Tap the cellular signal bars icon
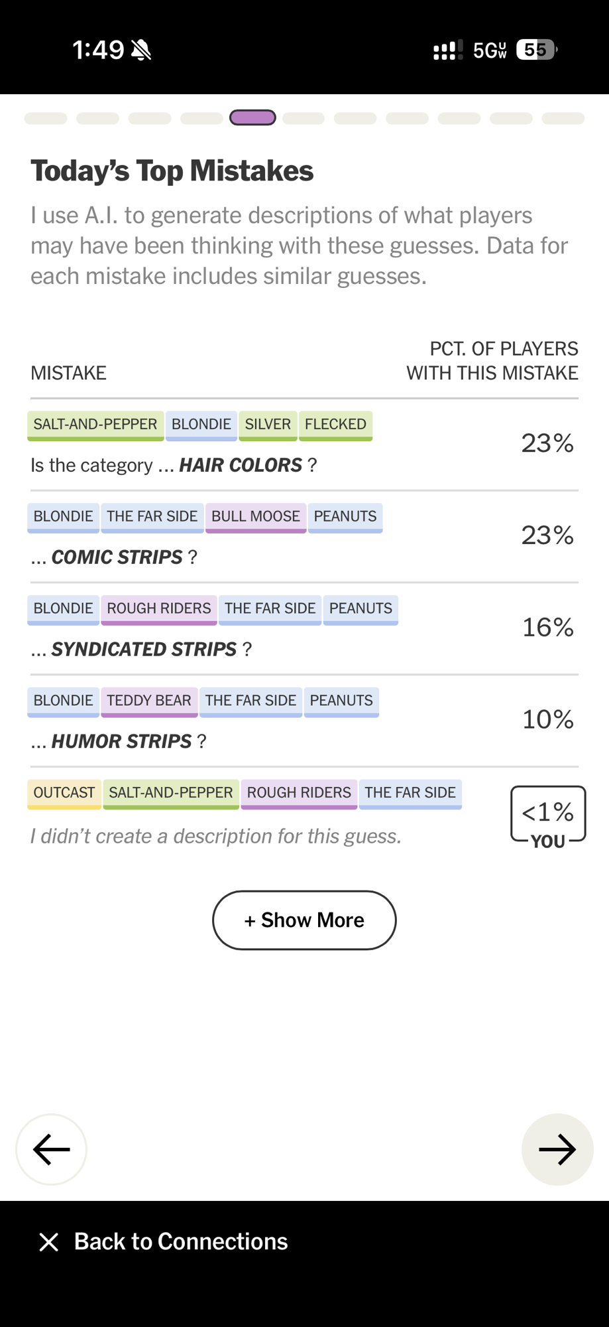The height and width of the screenshot is (1327, 609). click(x=447, y=50)
